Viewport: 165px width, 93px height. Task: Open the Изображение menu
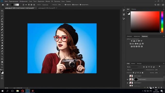point(23,1)
